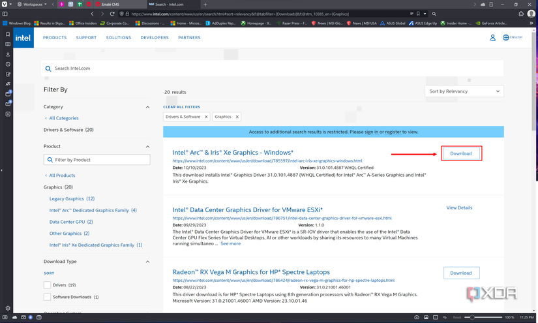Open the Support menu
538x323 pixels.
[x=86, y=38]
